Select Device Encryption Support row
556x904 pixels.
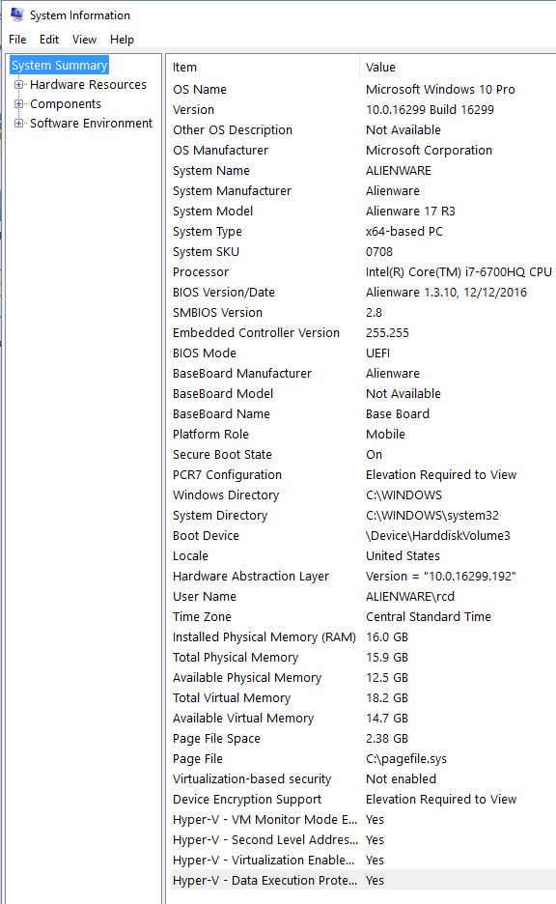[x=361, y=800]
